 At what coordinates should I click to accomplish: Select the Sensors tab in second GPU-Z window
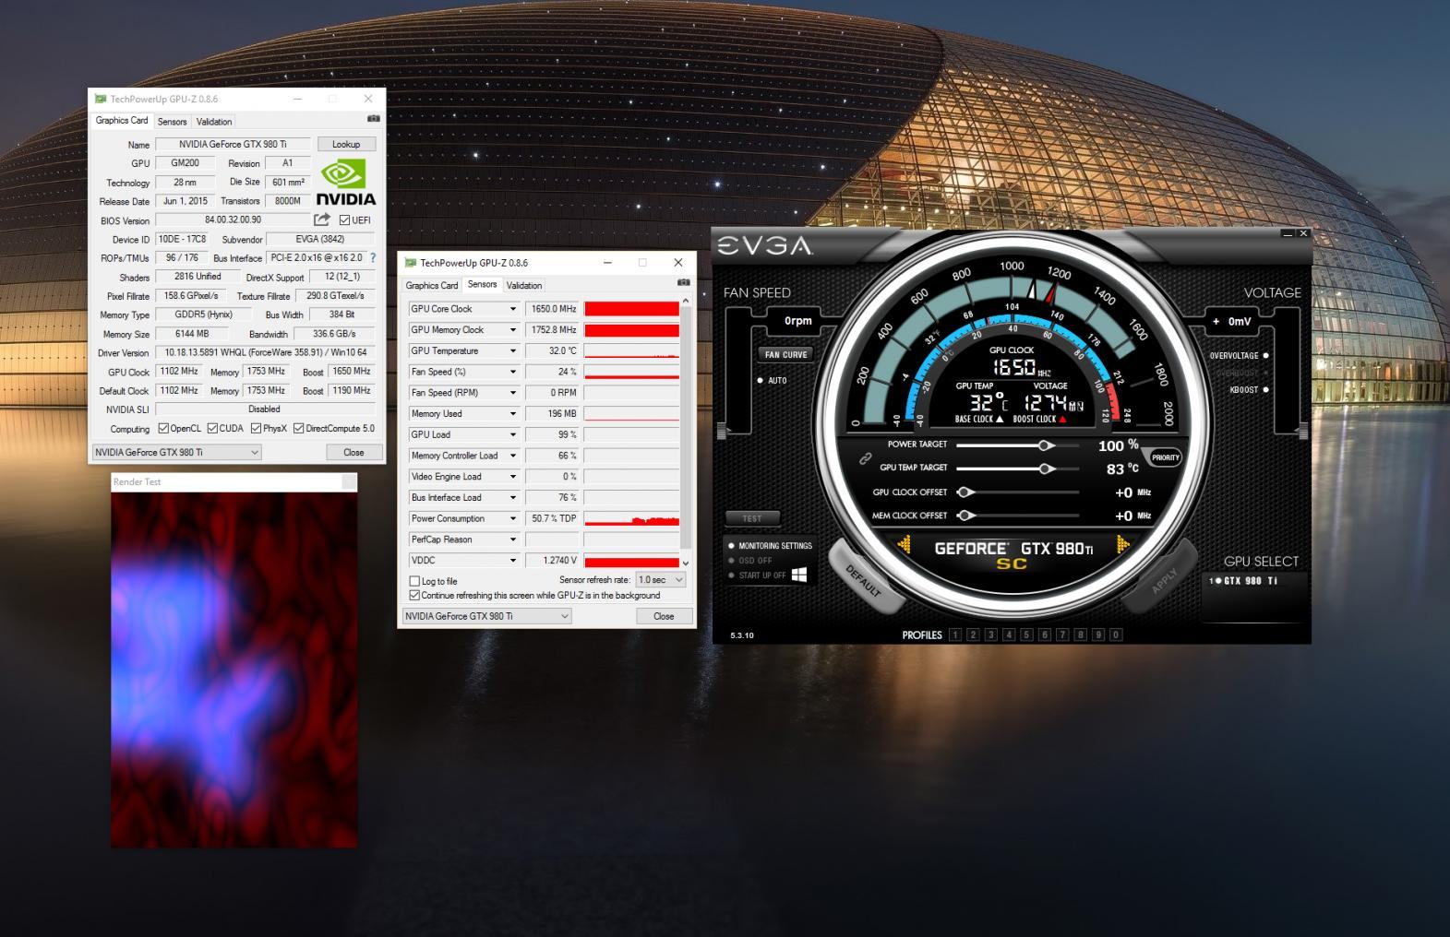(x=482, y=284)
